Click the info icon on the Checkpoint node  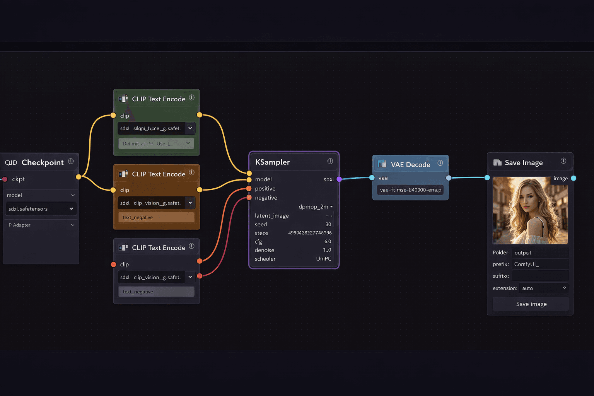pos(71,162)
